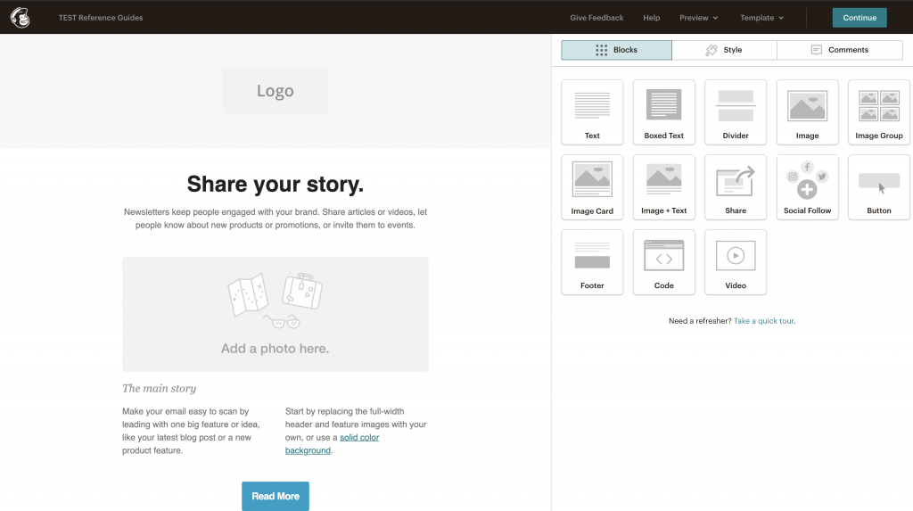Expand the Template dropdown menu
The height and width of the screenshot is (511, 913).
(761, 18)
